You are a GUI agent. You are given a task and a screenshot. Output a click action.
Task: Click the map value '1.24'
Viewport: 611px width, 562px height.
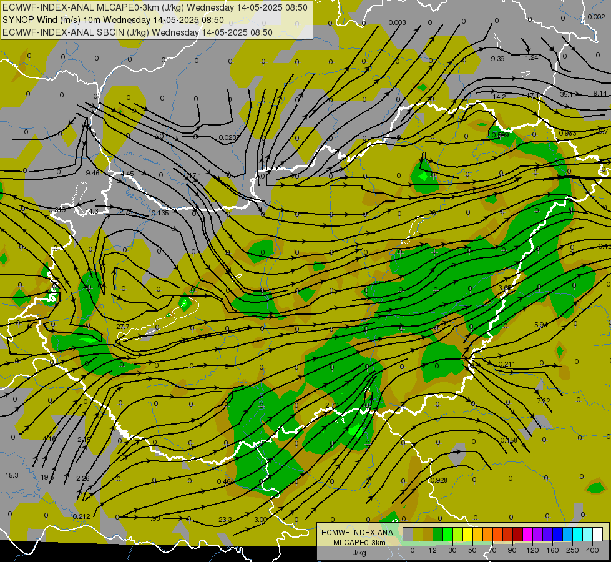tap(532, 57)
